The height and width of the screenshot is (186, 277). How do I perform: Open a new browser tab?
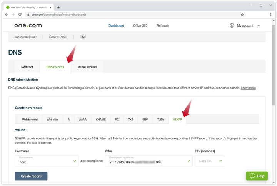tap(58, 7)
